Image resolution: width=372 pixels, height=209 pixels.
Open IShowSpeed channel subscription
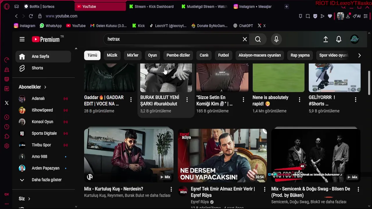tap(43, 110)
